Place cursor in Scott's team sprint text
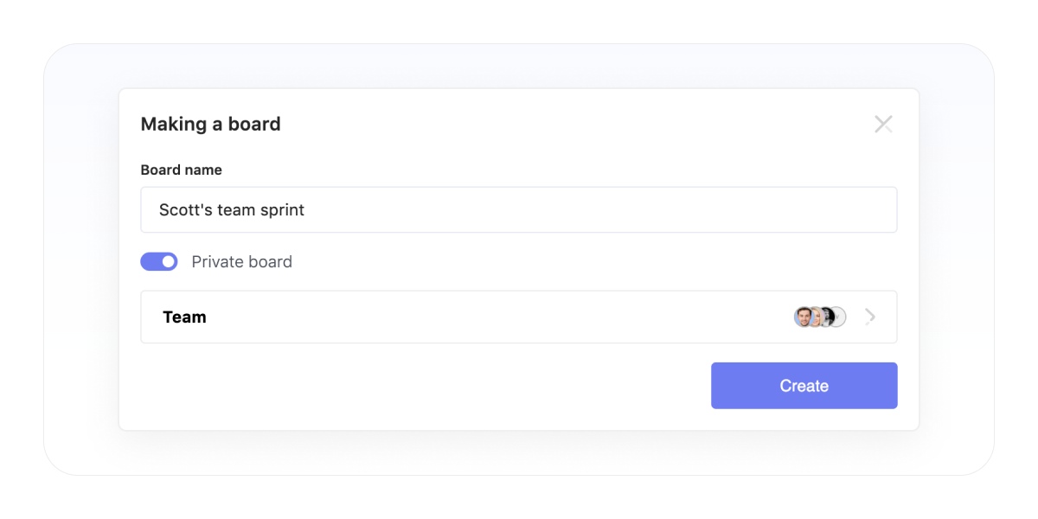This screenshot has height=519, width=1038. [x=232, y=209]
